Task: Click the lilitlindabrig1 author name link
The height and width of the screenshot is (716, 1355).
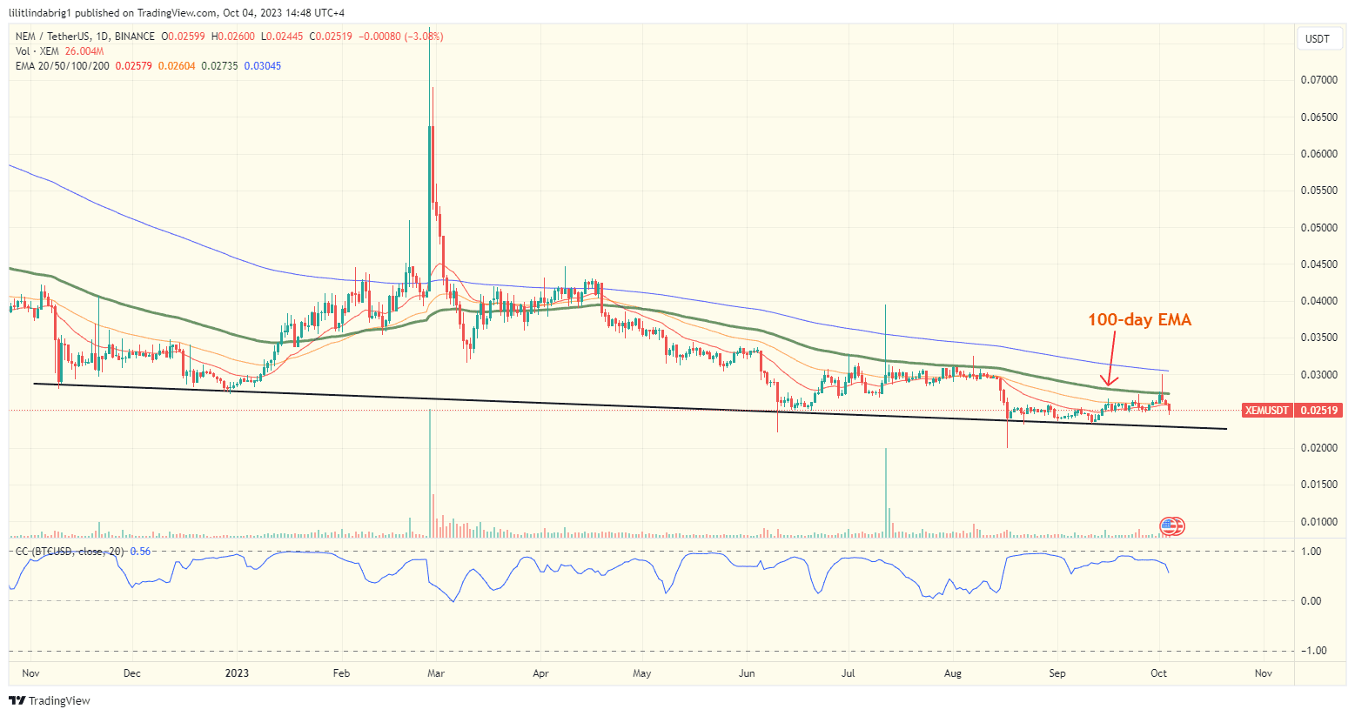Action: (42, 12)
